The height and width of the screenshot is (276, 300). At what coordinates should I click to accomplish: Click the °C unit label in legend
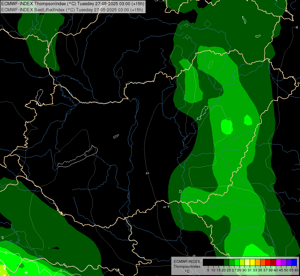[x=187, y=271]
